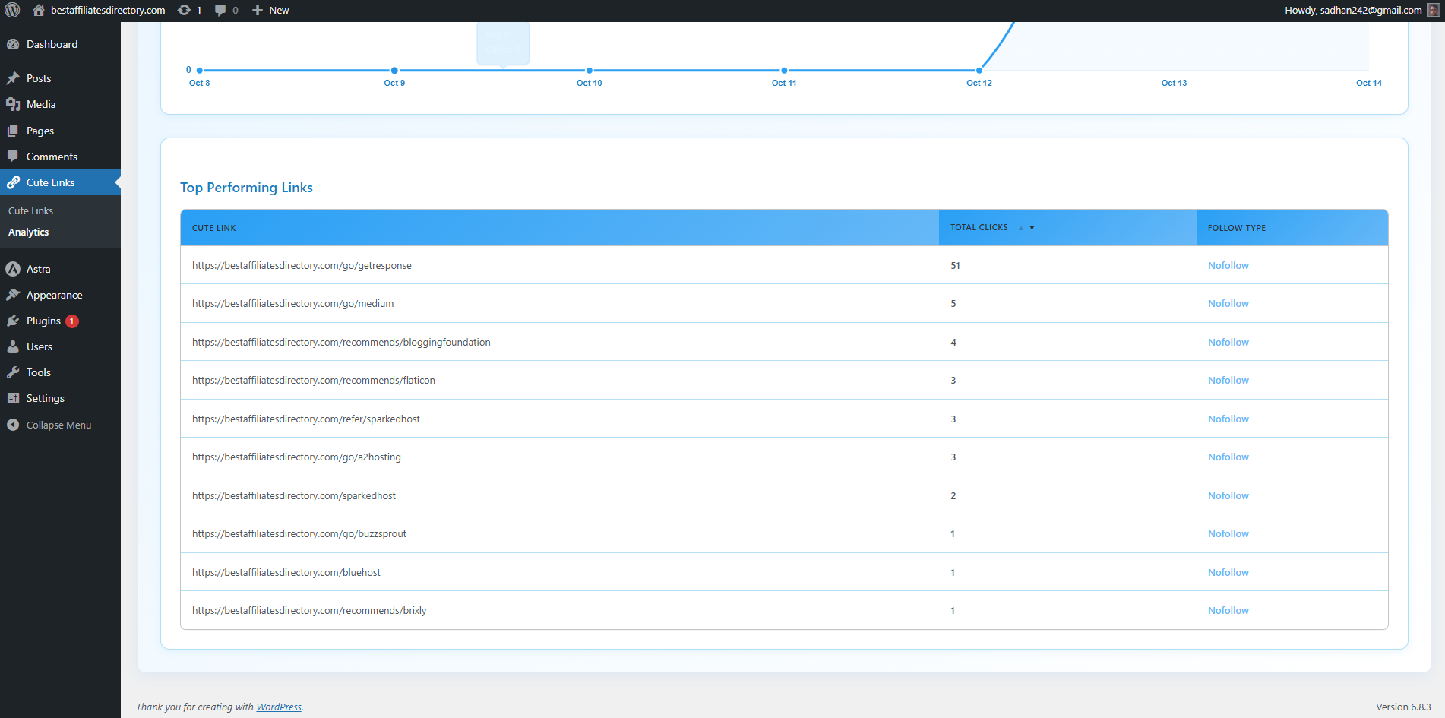Image resolution: width=1445 pixels, height=718 pixels.
Task: Select the Appearance paintbrush icon
Action: [14, 295]
